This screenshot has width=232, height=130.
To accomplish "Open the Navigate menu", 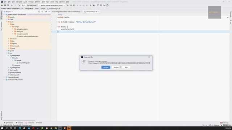I will [19, 2].
